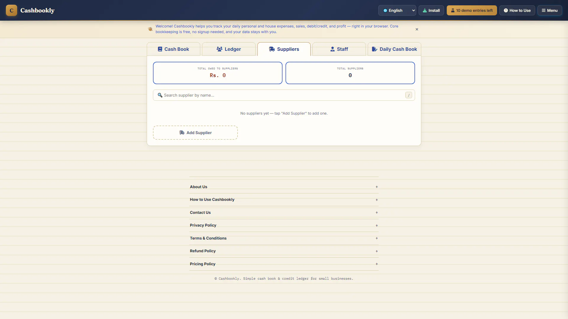This screenshot has height=319, width=568.
Task: Switch to the Cash Book tab
Action: click(173, 49)
